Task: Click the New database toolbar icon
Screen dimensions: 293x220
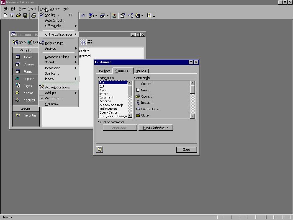Action: click(x=5, y=16)
